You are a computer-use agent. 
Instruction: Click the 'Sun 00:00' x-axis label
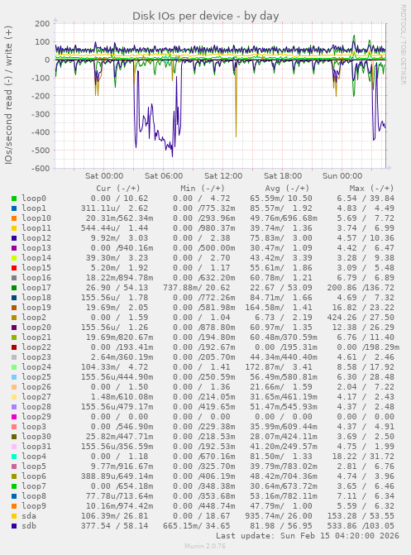click(342, 176)
